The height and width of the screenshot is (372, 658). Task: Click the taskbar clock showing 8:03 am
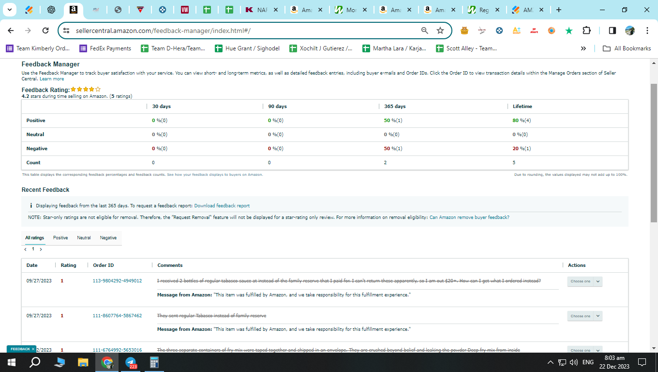point(614,362)
